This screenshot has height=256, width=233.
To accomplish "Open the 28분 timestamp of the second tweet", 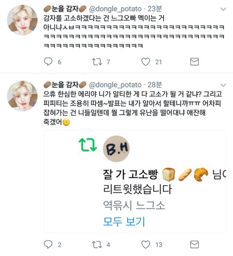I will click(155, 85).
